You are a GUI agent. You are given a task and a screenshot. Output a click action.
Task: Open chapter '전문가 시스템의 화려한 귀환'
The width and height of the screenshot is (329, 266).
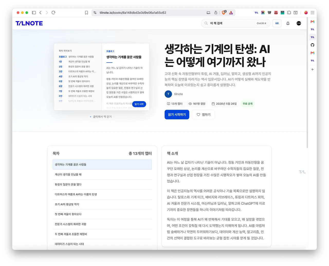point(102,224)
